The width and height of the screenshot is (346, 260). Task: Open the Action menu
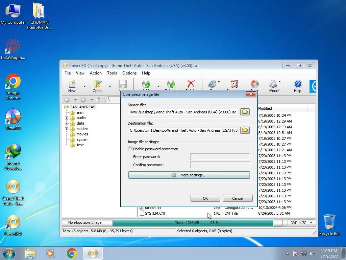96,73
